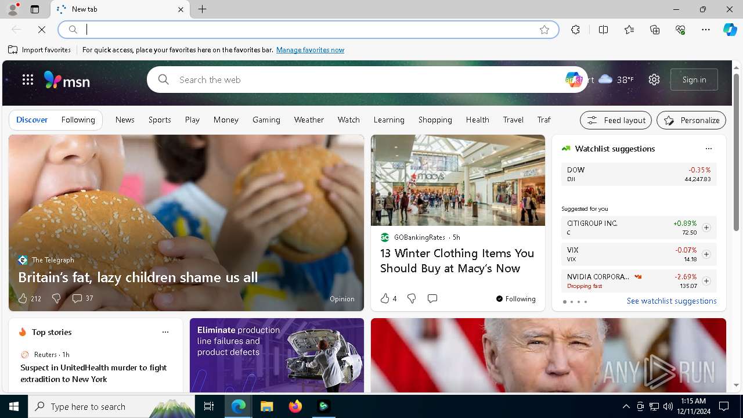Click See watchlist suggestions link
The height and width of the screenshot is (418, 743).
coord(672,301)
